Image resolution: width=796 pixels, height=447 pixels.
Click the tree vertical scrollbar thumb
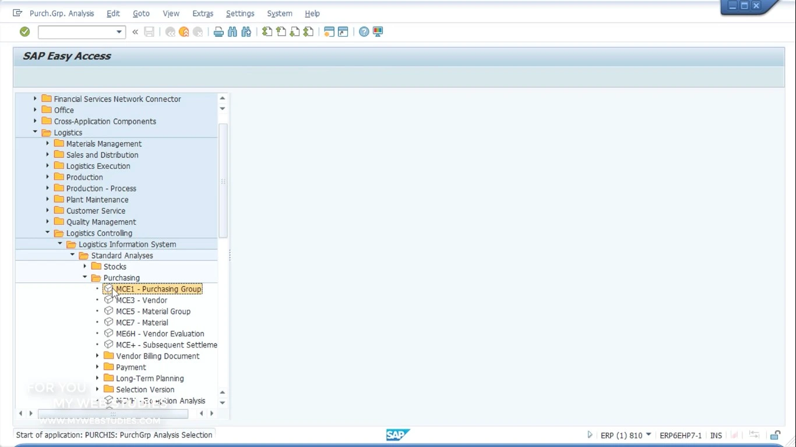click(x=223, y=180)
